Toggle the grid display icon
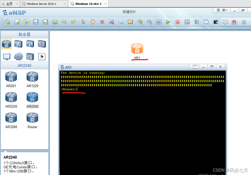This screenshot has width=251, height=175. (206, 22)
